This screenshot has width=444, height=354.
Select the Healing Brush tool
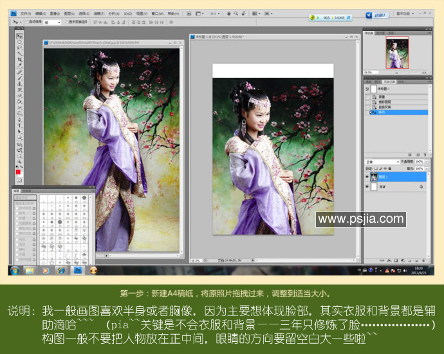[19, 73]
